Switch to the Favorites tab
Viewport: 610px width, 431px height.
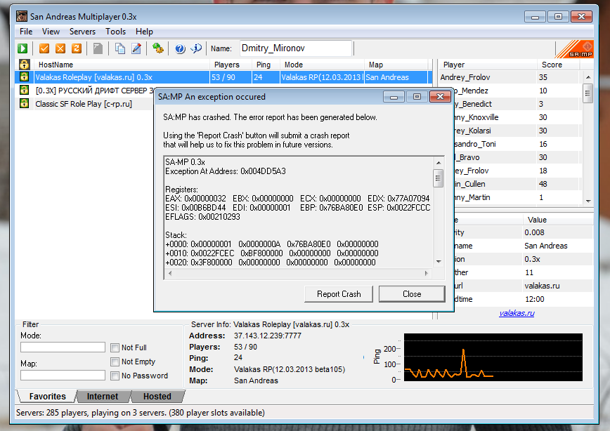48,397
